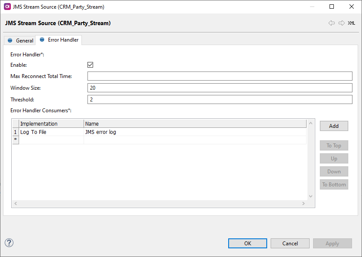Click the blue status icon on the General tab
The width and height of the screenshot is (362, 257).
tap(10, 40)
